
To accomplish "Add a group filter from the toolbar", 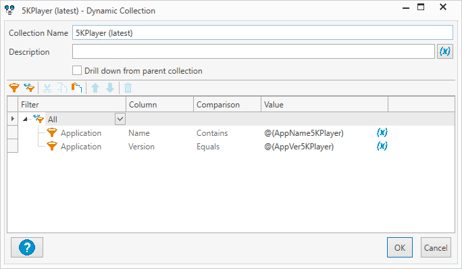I will (x=30, y=88).
